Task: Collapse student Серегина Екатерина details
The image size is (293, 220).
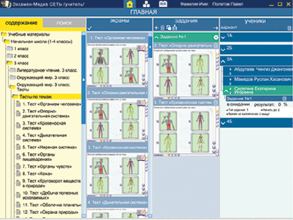Action: tap(226, 91)
